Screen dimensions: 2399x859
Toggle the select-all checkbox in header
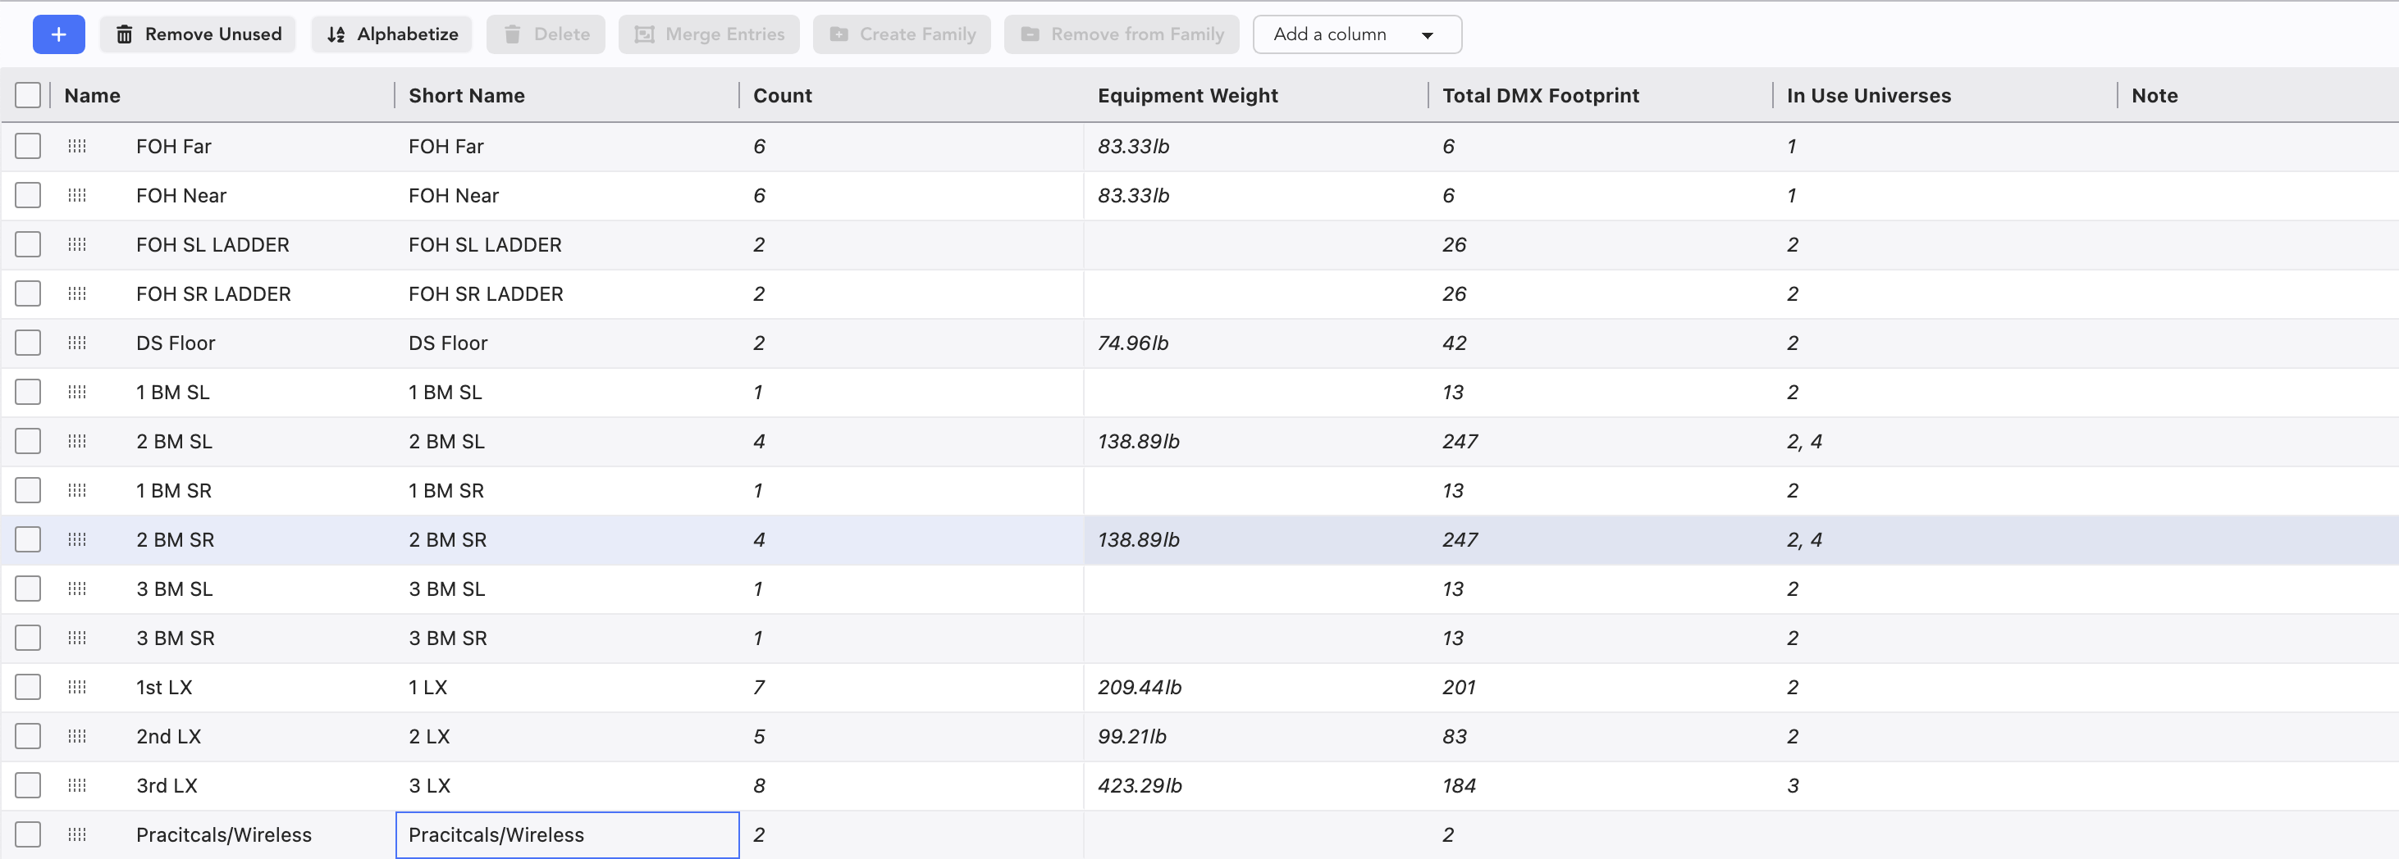(x=28, y=95)
